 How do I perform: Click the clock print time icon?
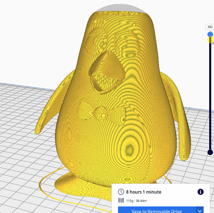121,192
